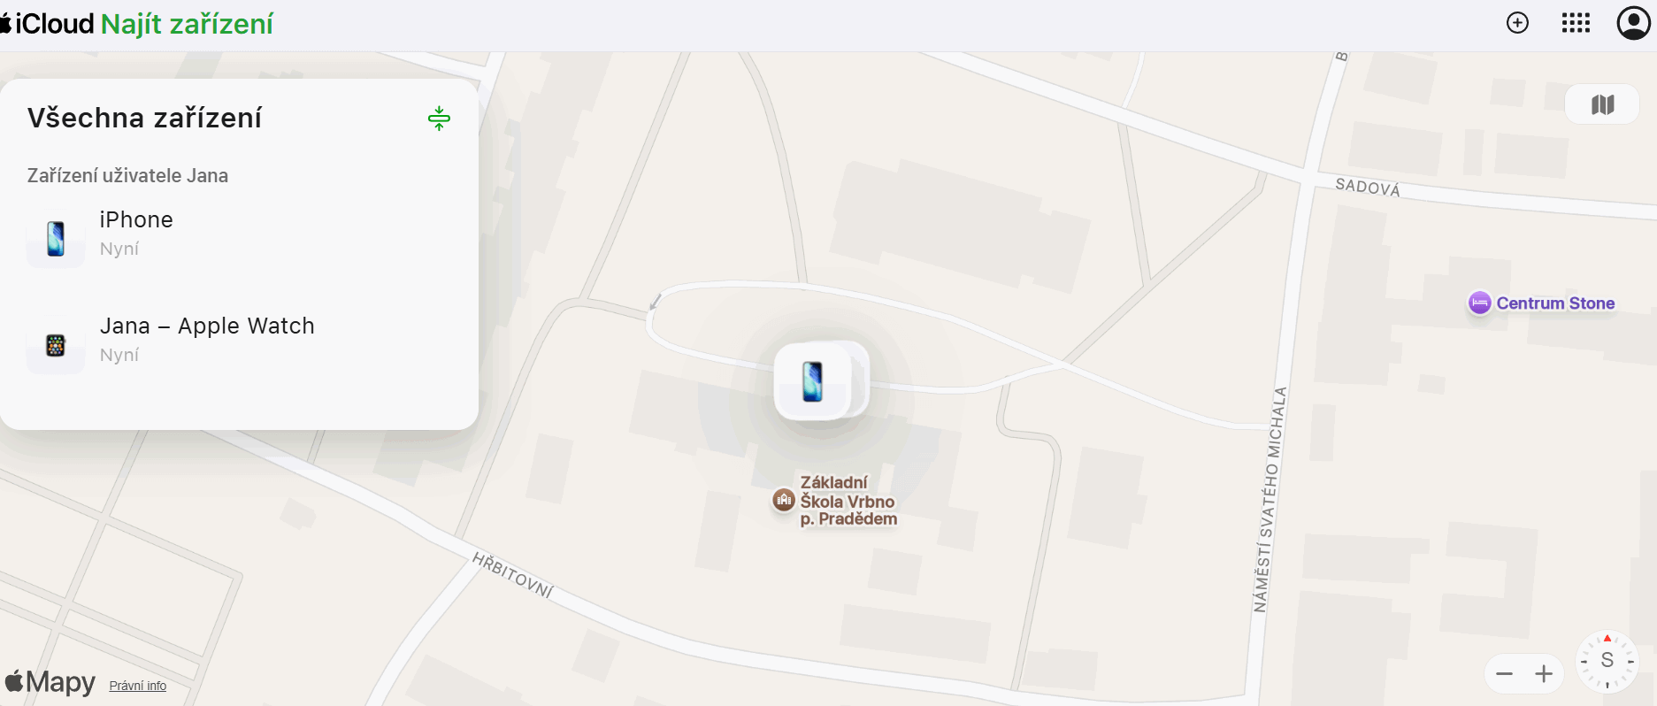Screen dimensions: 1657x706
Task: Click the Základní Škola Vrbno school marker
Action: pos(784,500)
